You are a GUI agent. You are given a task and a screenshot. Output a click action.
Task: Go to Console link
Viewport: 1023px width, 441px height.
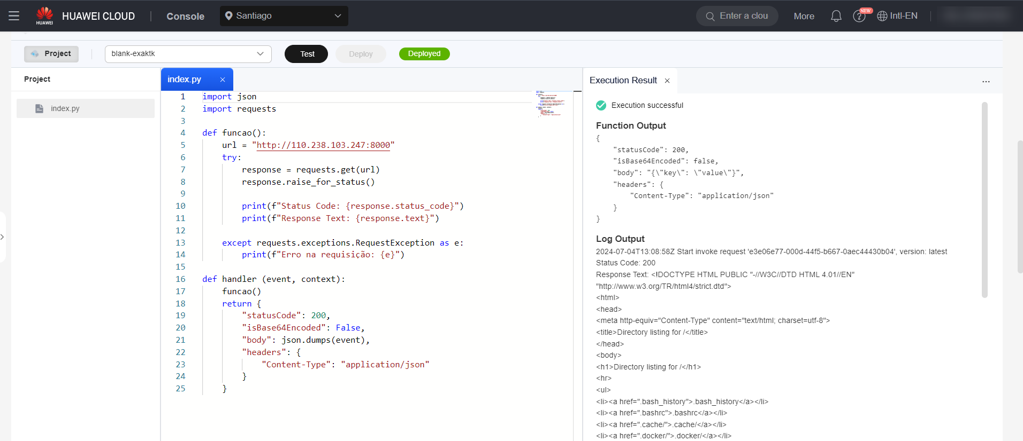[185, 17]
